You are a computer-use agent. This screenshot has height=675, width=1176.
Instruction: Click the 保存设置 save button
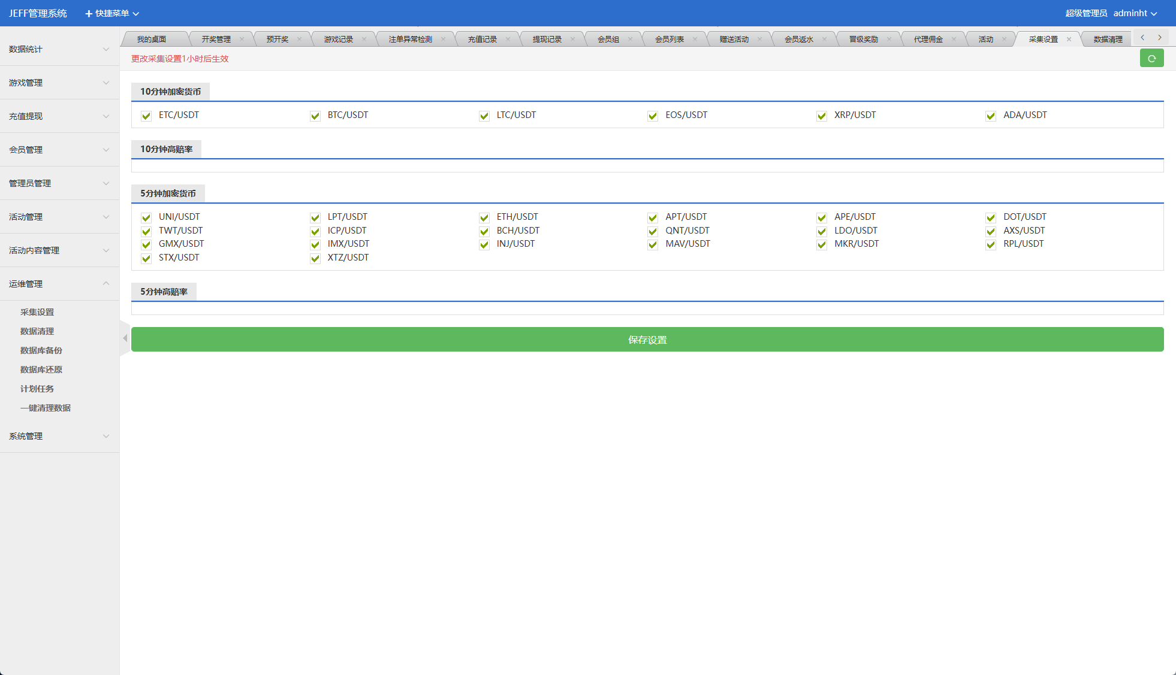click(x=647, y=340)
